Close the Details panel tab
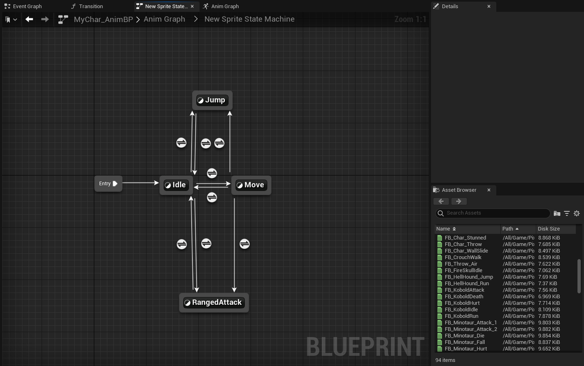 click(x=489, y=6)
